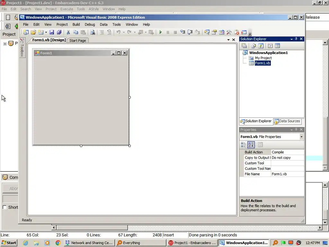Click View Designer icon in Solution Explorer
The height and width of the screenshot is (247, 329).
tap(277, 46)
